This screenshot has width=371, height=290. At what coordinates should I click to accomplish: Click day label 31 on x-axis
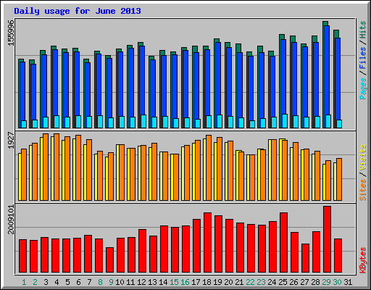[x=348, y=282]
